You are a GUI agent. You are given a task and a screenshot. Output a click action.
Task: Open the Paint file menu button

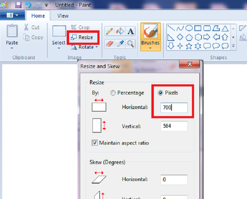12,16
